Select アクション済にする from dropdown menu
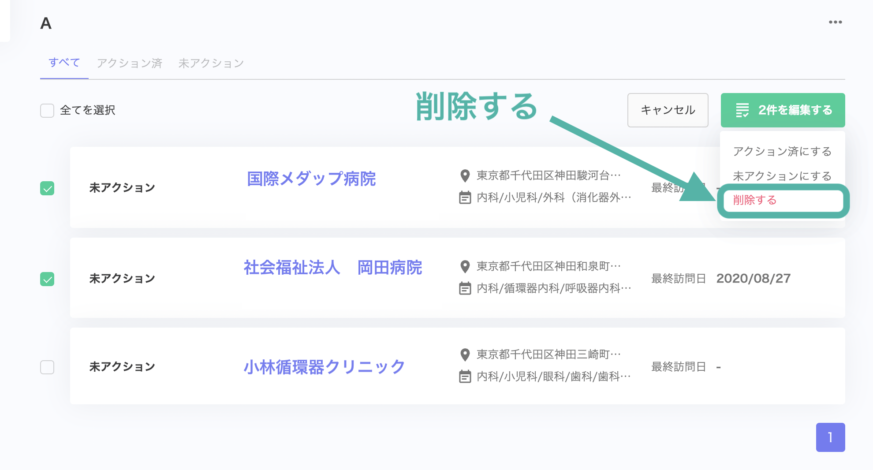Image resolution: width=873 pixels, height=470 pixels. [782, 152]
